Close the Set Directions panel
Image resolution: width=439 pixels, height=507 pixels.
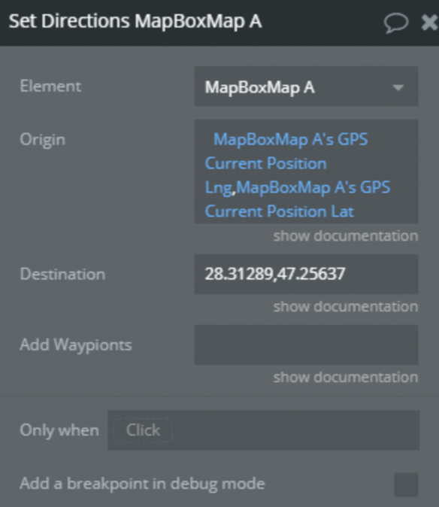[x=430, y=23]
